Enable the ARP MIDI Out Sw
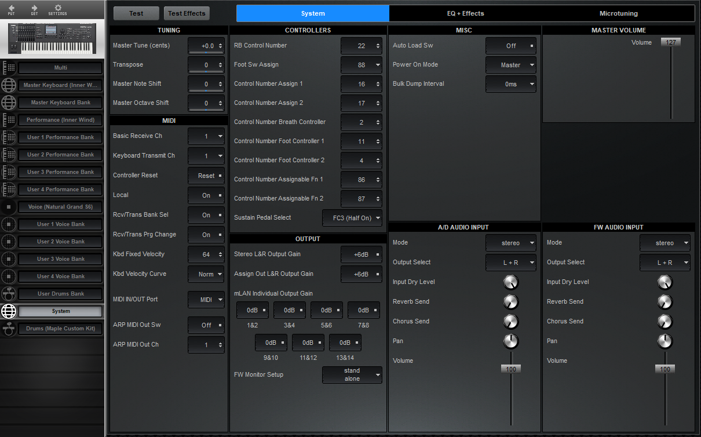This screenshot has width=701, height=437. 206,325
